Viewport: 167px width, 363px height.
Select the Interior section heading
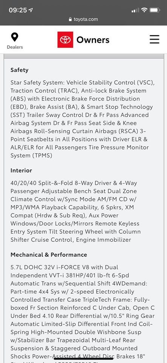click(x=21, y=171)
